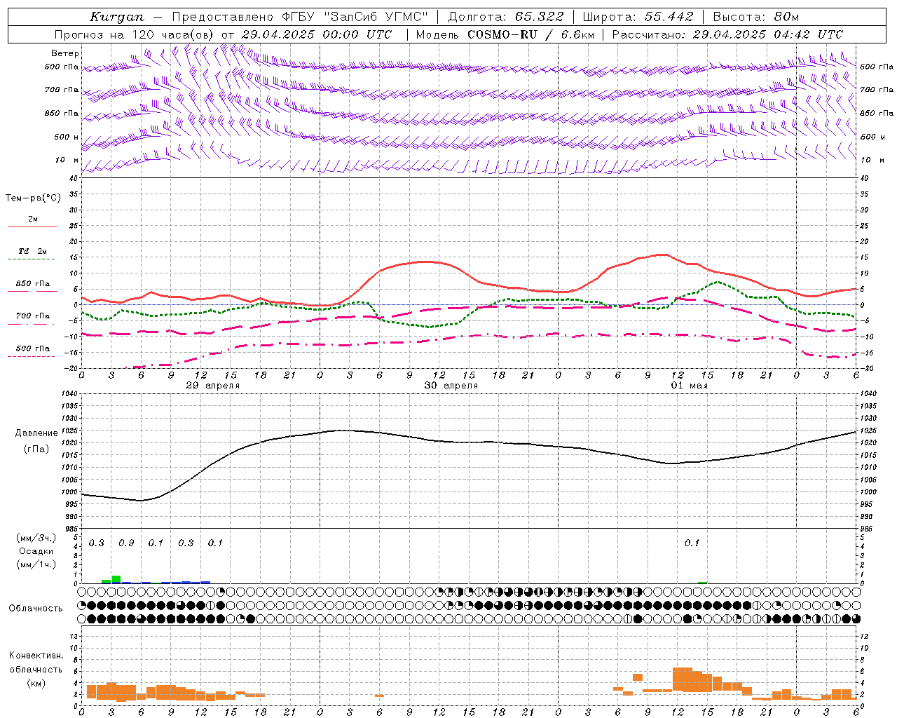Click the '850 гПа' temperature legend entry
This screenshot has width=897, height=718.
coord(33,284)
